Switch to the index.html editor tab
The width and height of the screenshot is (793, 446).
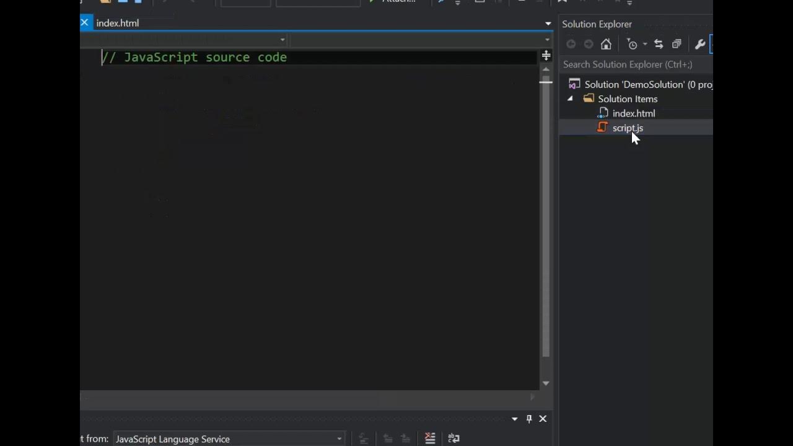pos(118,23)
